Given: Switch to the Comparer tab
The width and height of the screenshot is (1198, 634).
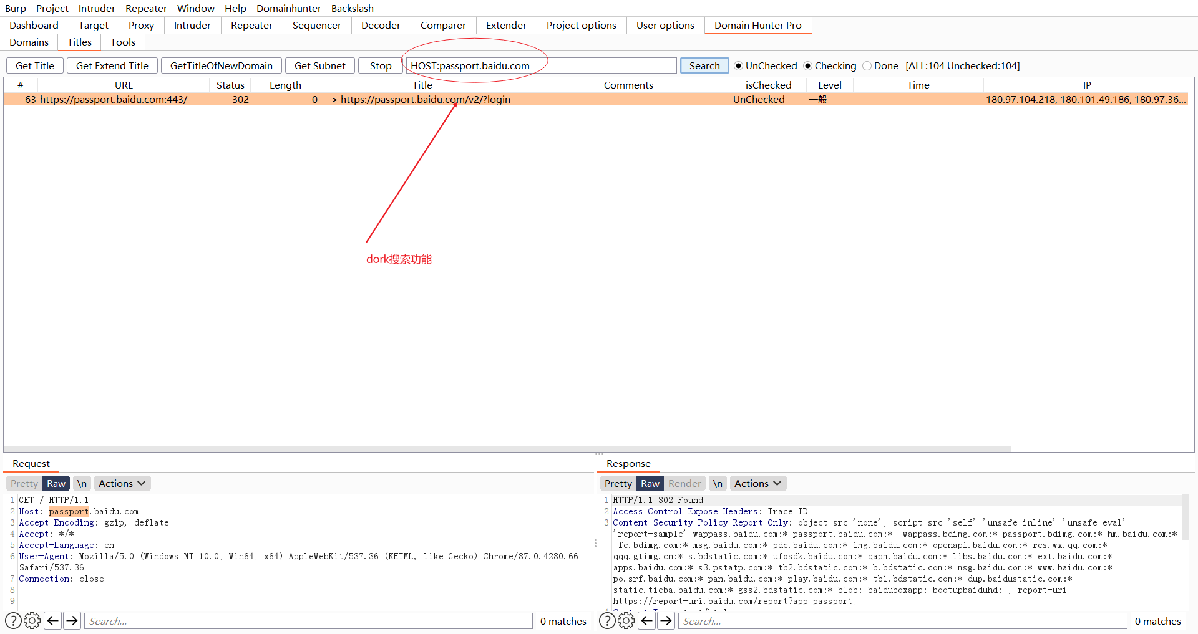Looking at the screenshot, I should pos(444,25).
